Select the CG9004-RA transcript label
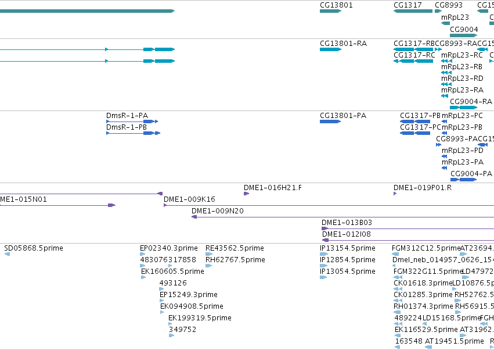This screenshot has height=350, width=494. coord(471,101)
